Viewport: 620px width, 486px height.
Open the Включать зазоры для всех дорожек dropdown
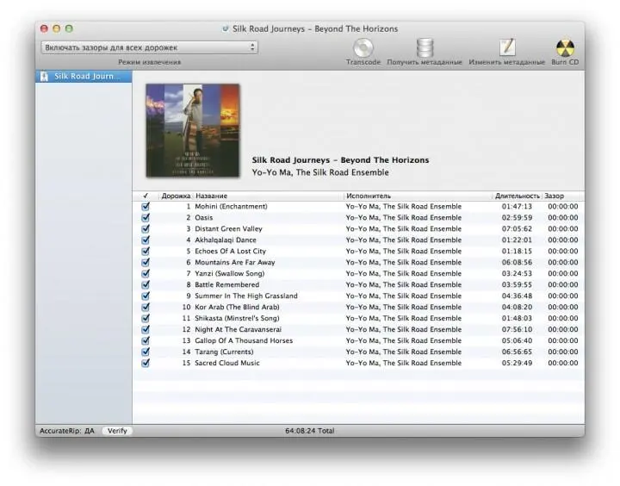click(150, 47)
